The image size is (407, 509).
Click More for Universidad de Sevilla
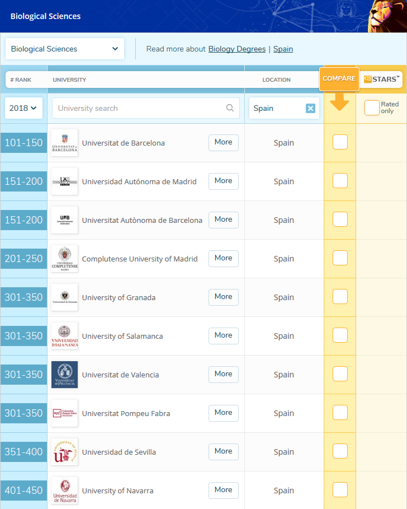(x=224, y=451)
